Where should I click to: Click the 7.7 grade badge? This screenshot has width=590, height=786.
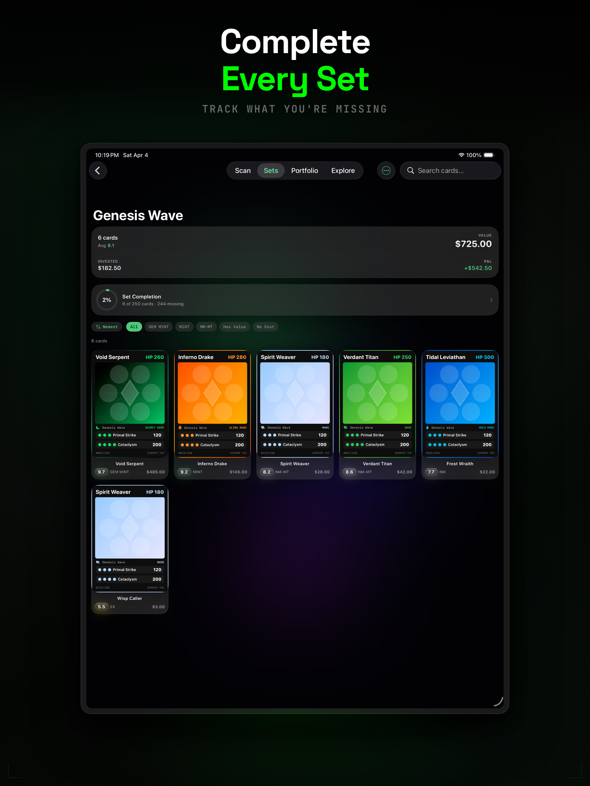pyautogui.click(x=431, y=472)
